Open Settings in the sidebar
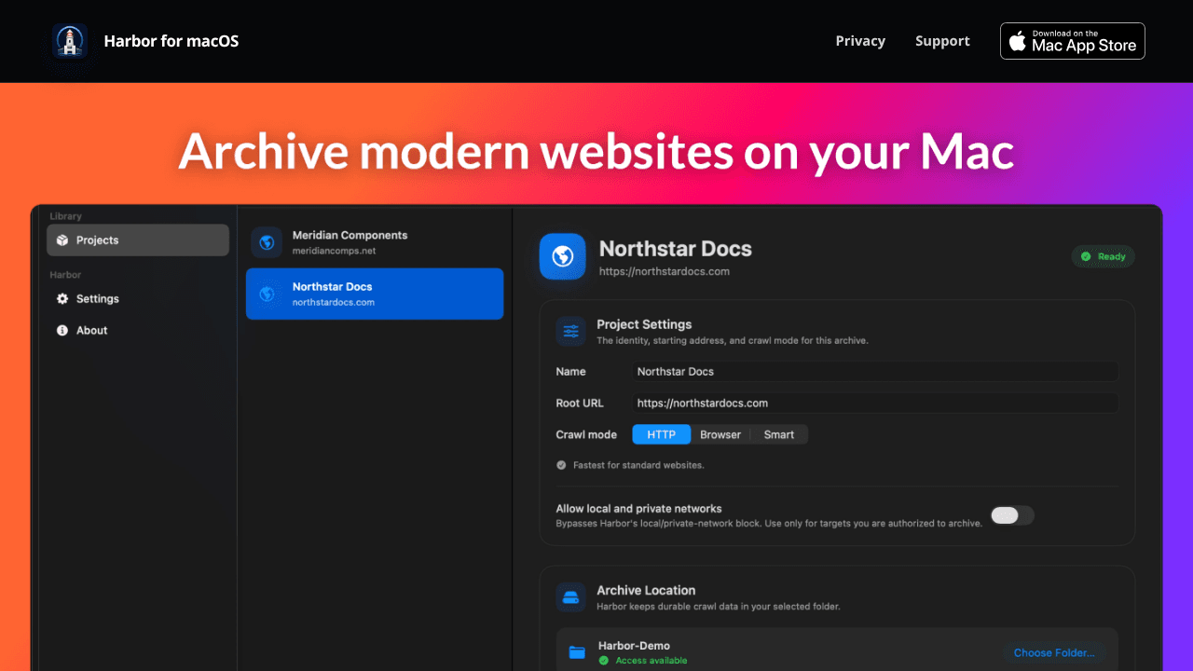Viewport: 1193px width, 671px height. 138,298
